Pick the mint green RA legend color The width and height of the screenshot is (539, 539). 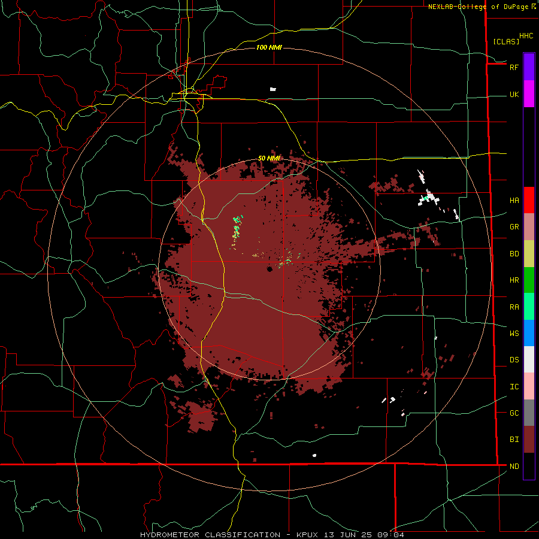529,307
